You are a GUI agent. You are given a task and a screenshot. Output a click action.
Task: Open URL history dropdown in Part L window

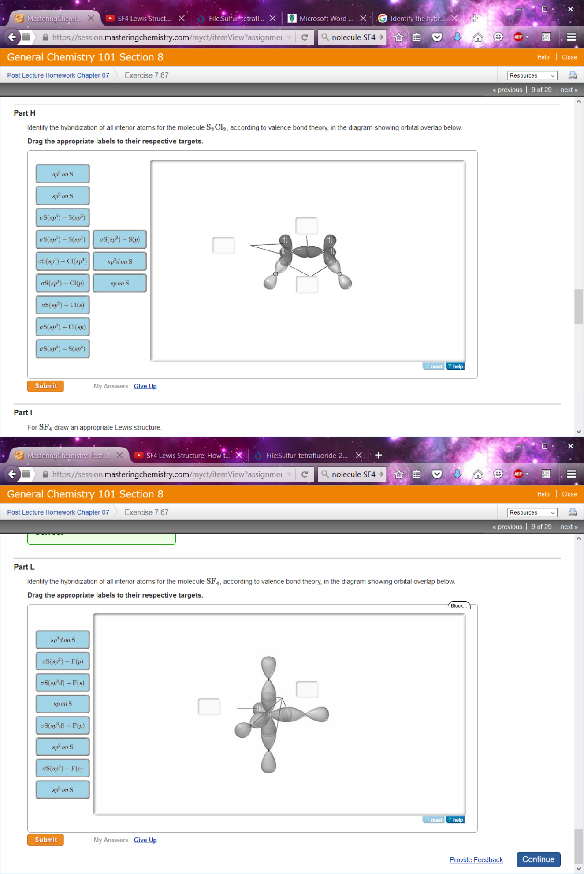point(289,474)
